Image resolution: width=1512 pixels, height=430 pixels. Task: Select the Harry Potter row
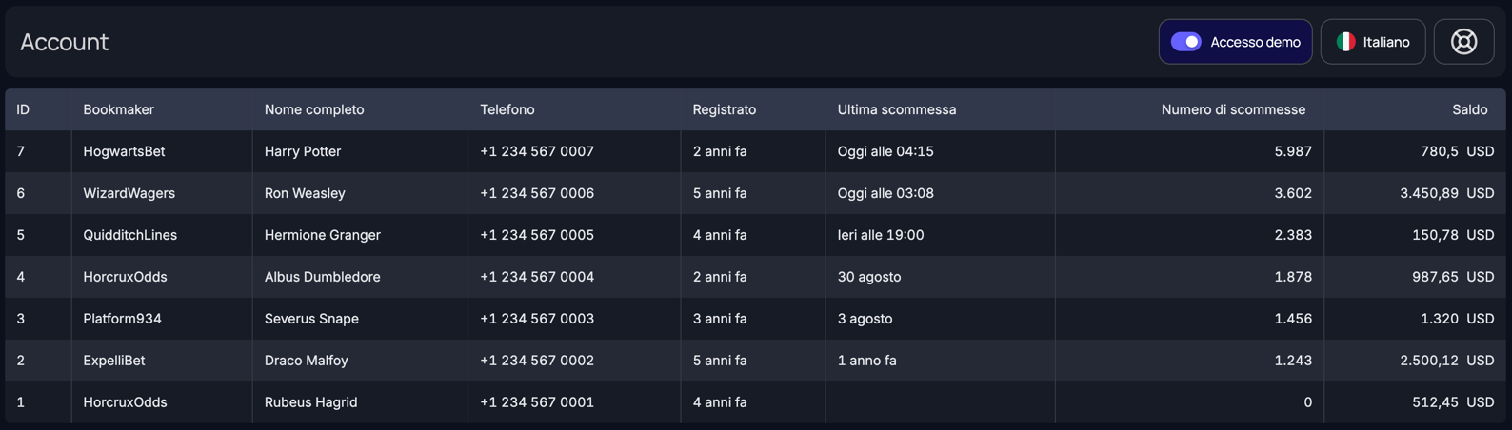303,151
